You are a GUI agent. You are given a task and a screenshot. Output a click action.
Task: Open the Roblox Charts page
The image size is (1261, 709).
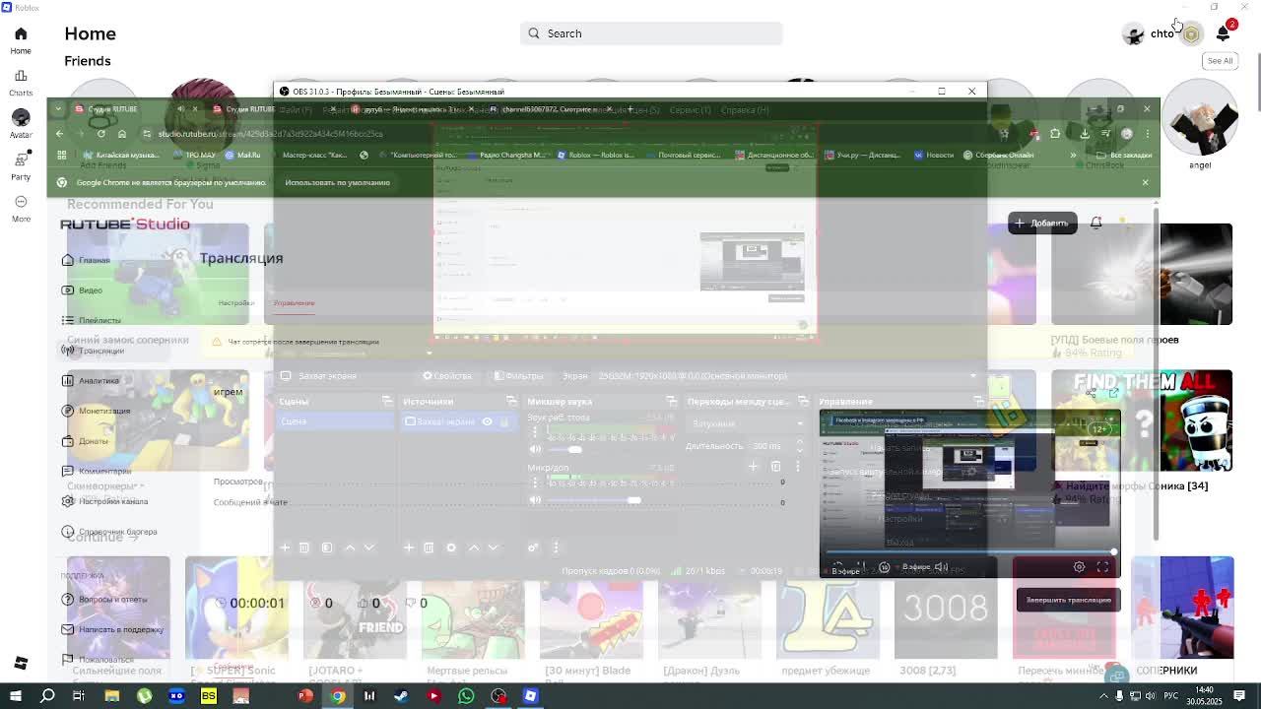pos(21,83)
